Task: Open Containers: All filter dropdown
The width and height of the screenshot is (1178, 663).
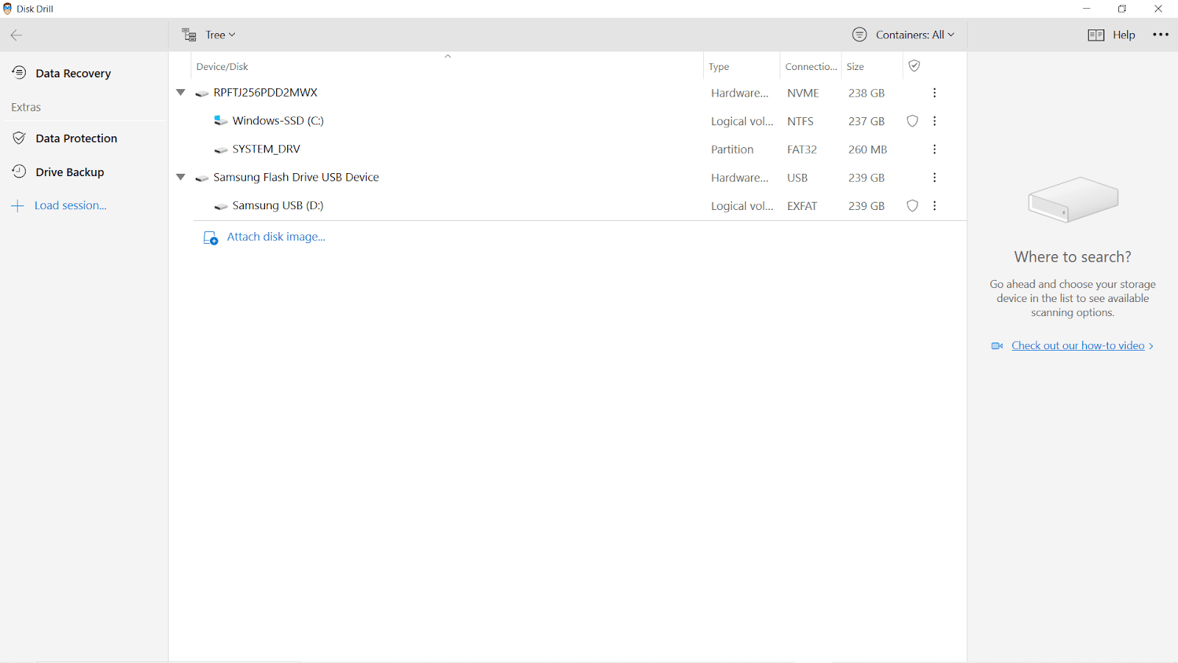Action: click(914, 35)
